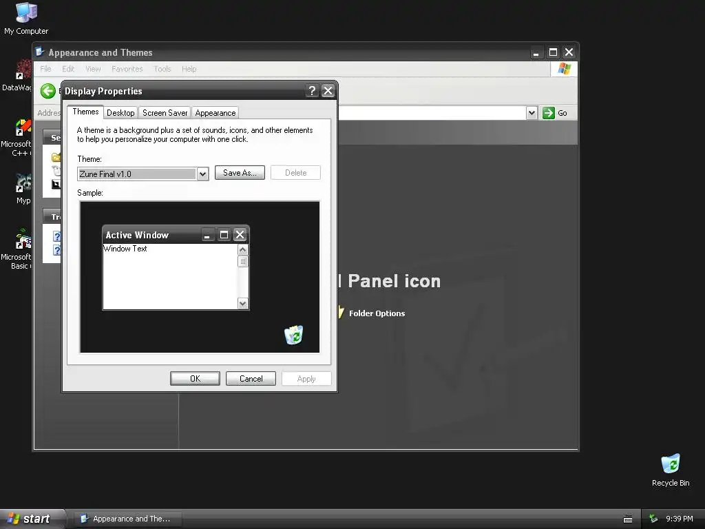The height and width of the screenshot is (529, 705).
Task: Open the Help menu
Action: point(189,69)
